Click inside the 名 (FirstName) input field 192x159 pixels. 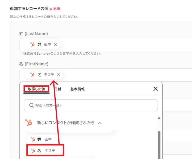[106, 75]
